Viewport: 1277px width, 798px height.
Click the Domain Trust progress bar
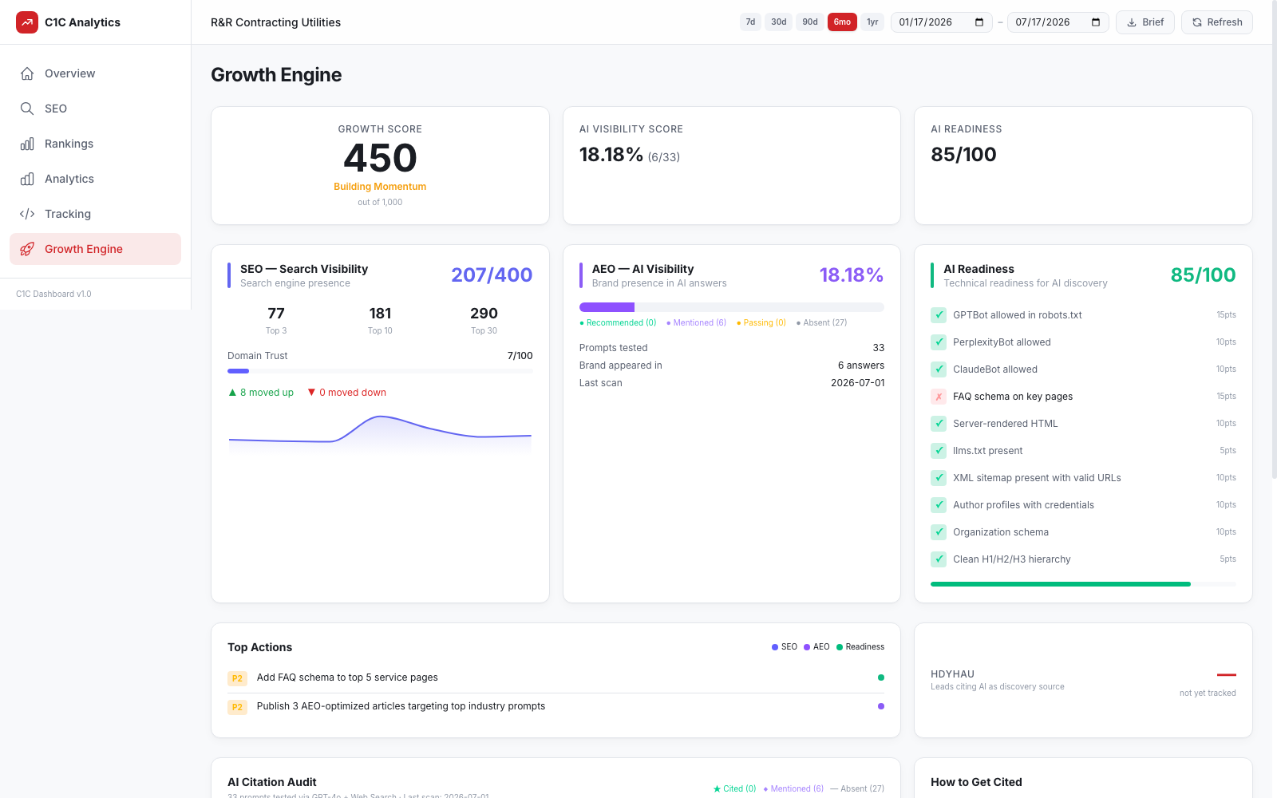pos(380,371)
